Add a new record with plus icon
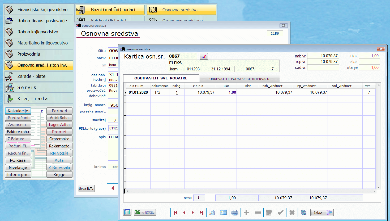 click(246, 213)
